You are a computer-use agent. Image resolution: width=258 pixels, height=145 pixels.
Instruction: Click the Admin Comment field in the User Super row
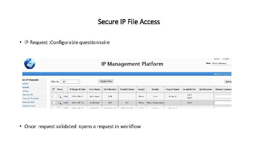click(x=223, y=96)
